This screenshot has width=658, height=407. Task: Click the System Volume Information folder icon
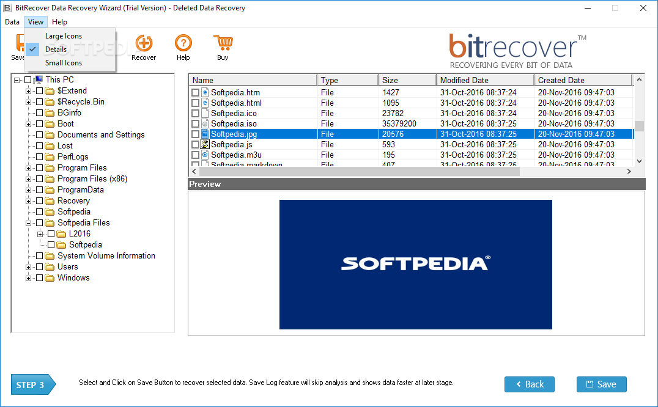(50, 255)
